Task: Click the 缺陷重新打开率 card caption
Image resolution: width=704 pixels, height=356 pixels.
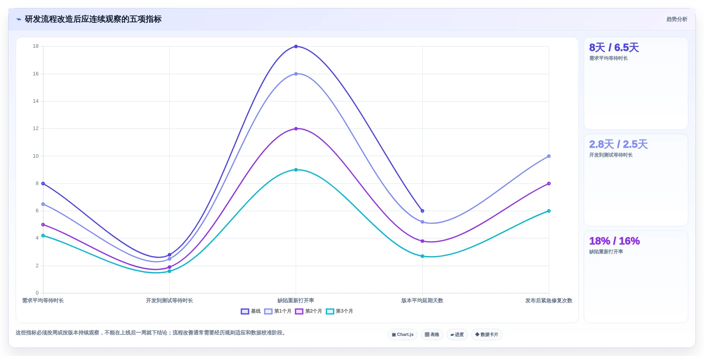Action: click(x=606, y=252)
